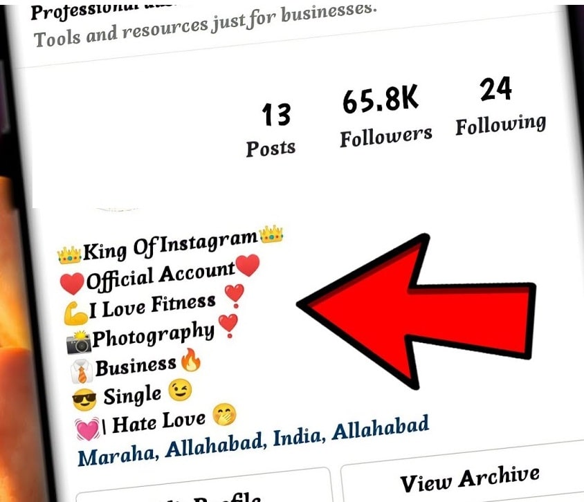Click the sunglasses face emoji before Single
This screenshot has width=584, height=502.
pyautogui.click(x=84, y=400)
